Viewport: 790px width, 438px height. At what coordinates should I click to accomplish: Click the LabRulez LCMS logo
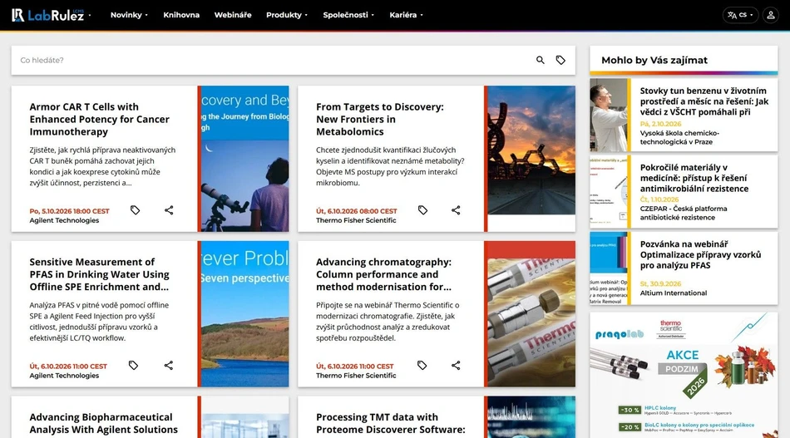click(x=48, y=15)
